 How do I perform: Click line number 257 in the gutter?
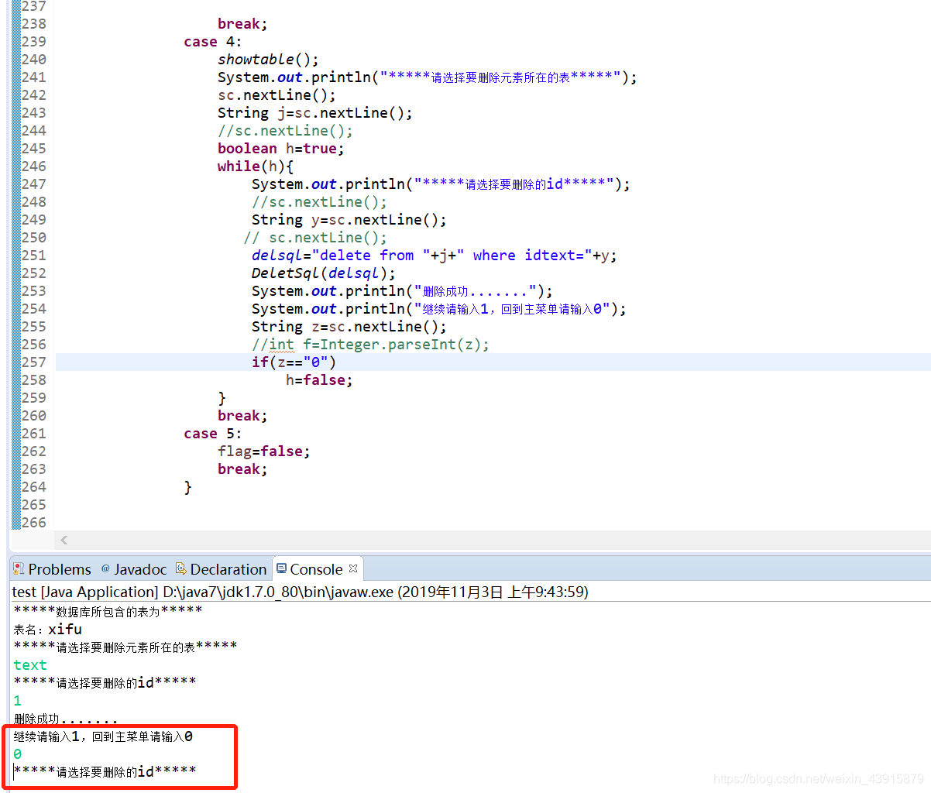pos(33,362)
